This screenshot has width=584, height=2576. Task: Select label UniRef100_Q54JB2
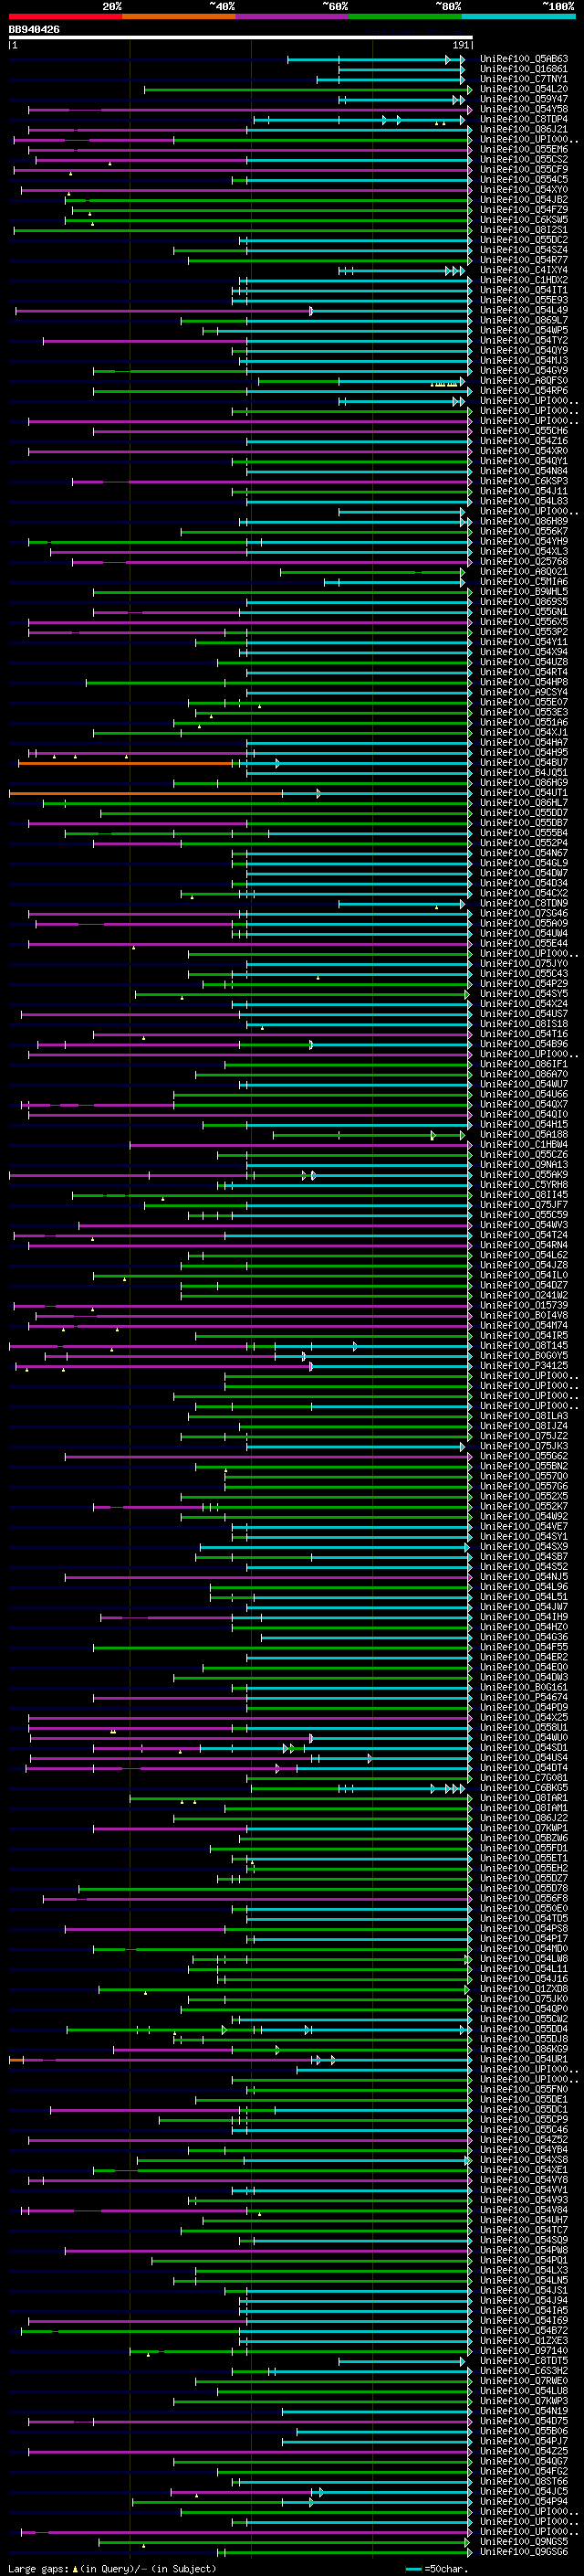tap(524, 199)
